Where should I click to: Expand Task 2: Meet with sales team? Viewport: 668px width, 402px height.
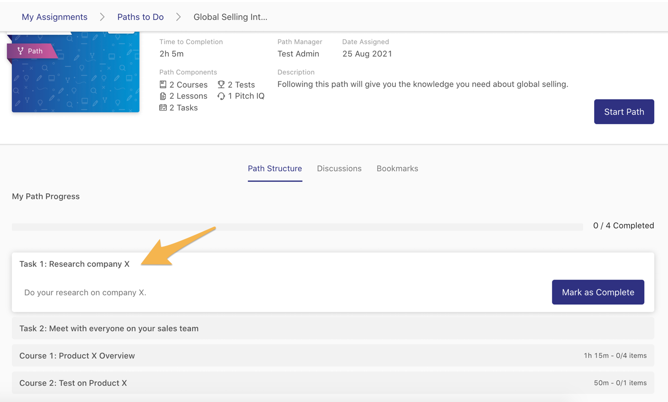point(109,329)
